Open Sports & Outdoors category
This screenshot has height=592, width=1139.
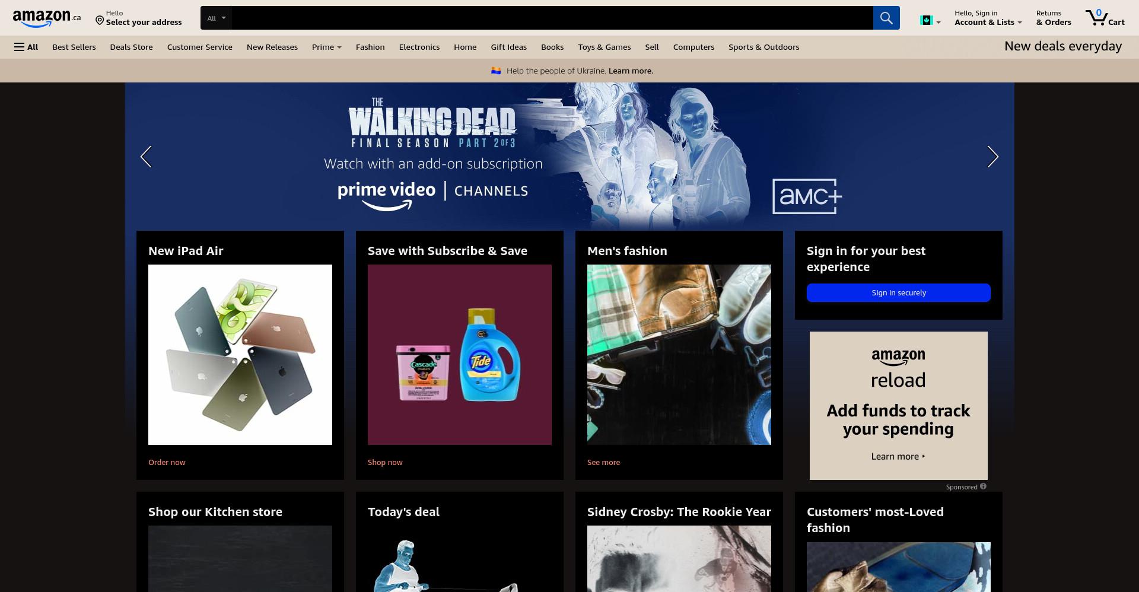pos(763,47)
